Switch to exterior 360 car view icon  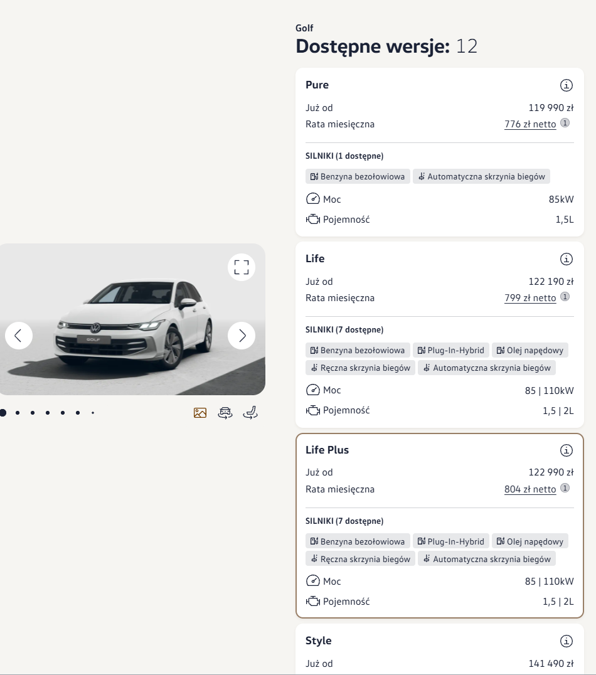coord(225,413)
